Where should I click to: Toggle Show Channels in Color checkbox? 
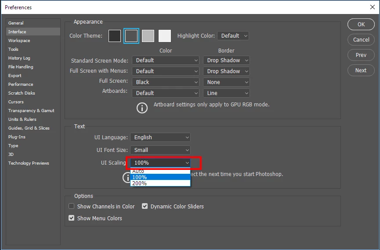[71, 206]
